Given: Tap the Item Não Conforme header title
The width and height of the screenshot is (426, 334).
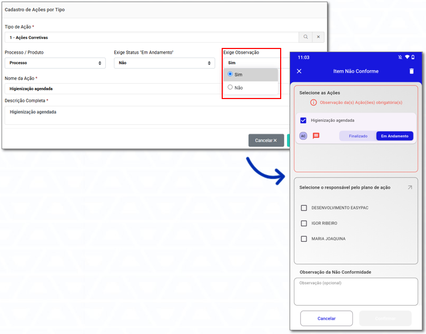Looking at the screenshot, I should coord(355,71).
